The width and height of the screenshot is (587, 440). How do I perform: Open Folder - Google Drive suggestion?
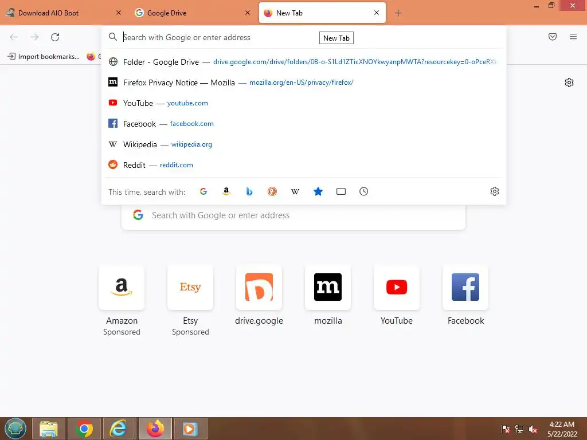point(304,62)
